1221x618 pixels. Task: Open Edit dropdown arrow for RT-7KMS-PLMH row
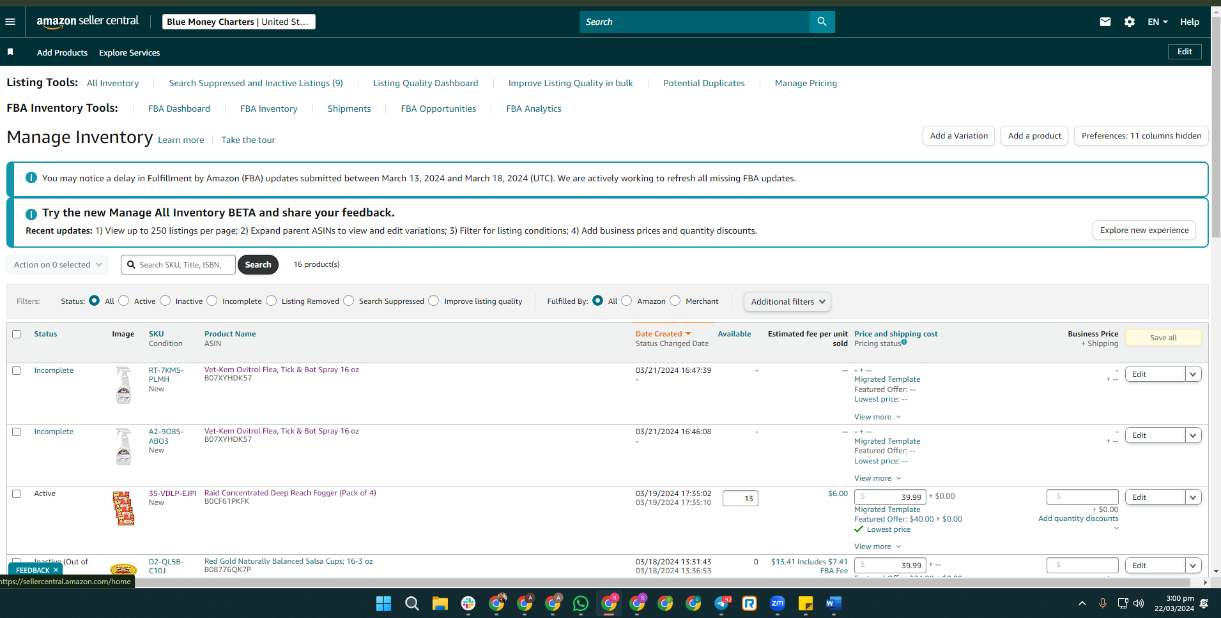click(1193, 374)
